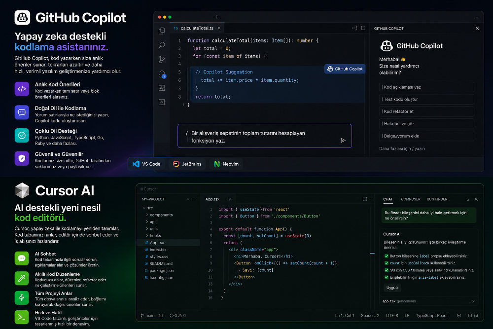Click the send arrow in the prompt box
Image resolution: width=493 pixels, height=329 pixels.
[343, 140]
